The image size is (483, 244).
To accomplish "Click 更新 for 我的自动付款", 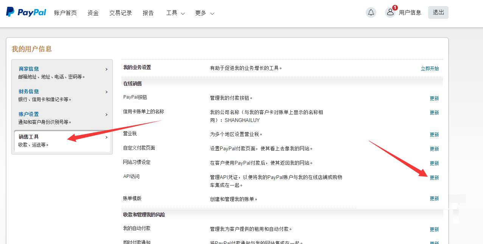I will coord(434,229).
